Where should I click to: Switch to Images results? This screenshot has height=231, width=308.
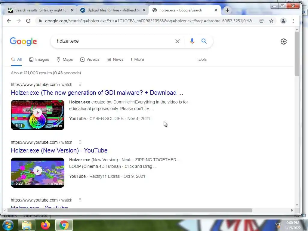39,60
